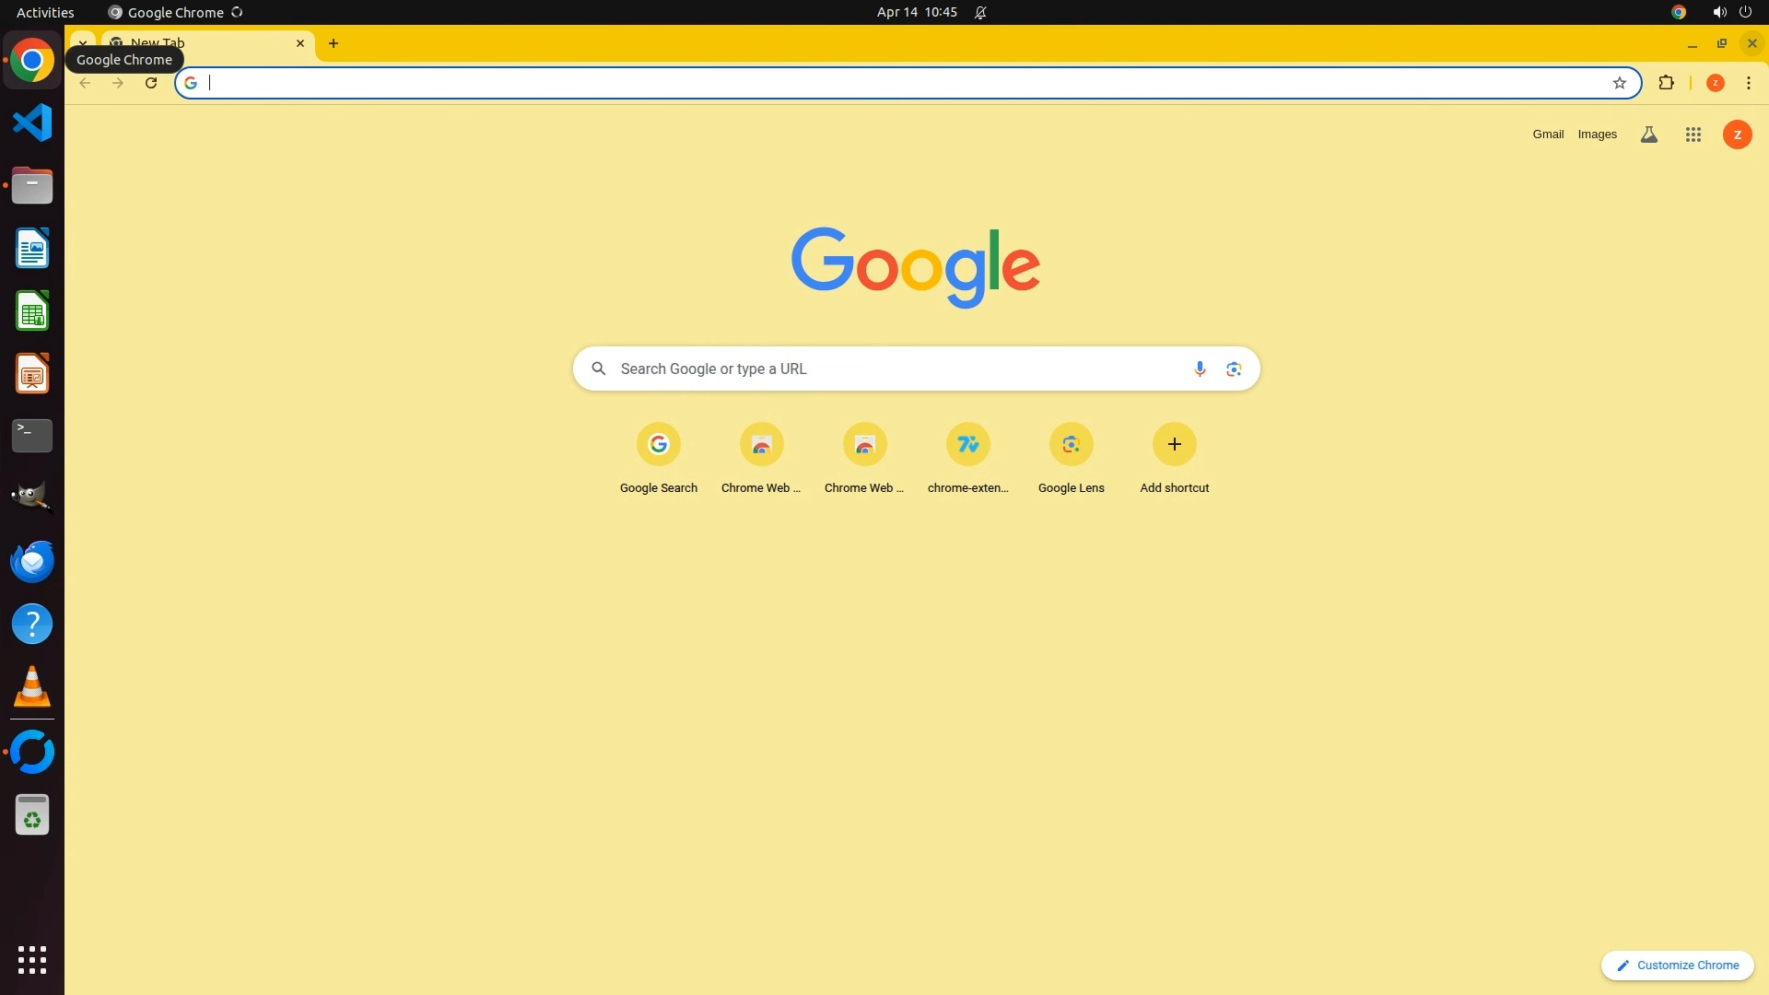Image resolution: width=1769 pixels, height=995 pixels.
Task: Open Search Labs flask icon
Action: 1648,135
